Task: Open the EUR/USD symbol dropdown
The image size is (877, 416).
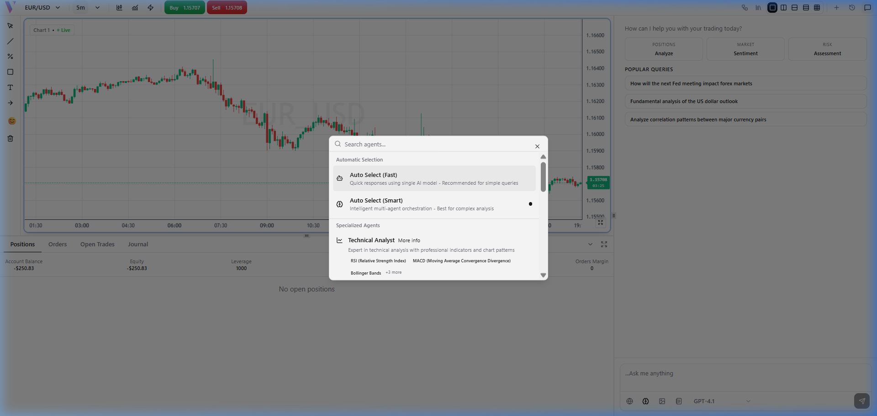Action: pos(42,8)
